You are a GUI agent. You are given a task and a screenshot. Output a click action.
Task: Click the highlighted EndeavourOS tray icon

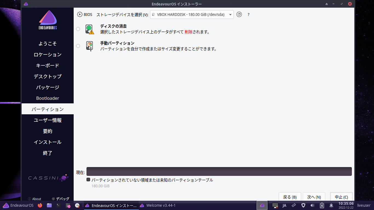[x=262, y=205]
